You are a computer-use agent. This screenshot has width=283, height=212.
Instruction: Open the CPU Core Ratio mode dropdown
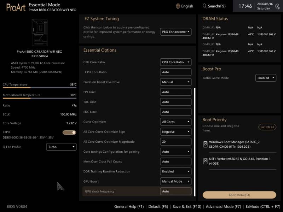tap(175, 62)
